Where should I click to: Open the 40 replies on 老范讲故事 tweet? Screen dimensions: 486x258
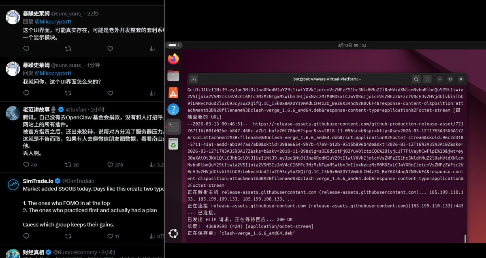30,165
